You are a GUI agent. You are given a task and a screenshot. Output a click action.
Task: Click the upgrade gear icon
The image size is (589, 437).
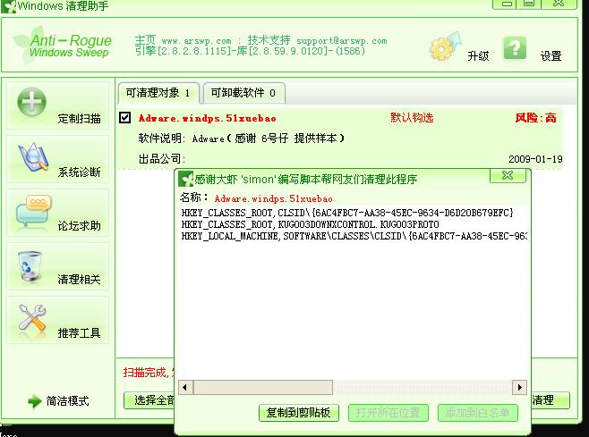[445, 46]
